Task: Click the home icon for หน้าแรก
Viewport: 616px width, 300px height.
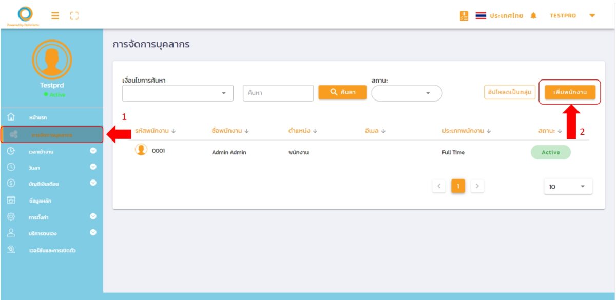Action: point(11,117)
